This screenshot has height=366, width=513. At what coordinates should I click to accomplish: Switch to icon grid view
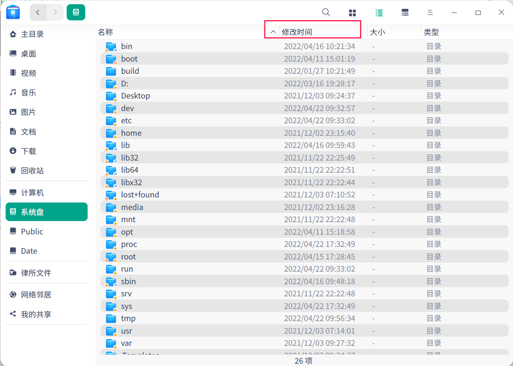(352, 13)
